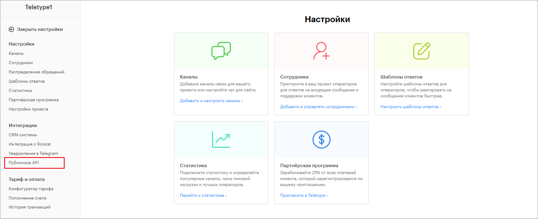This screenshot has width=538, height=219.
Task: Click the back arrow to close settings
Action: 11,29
